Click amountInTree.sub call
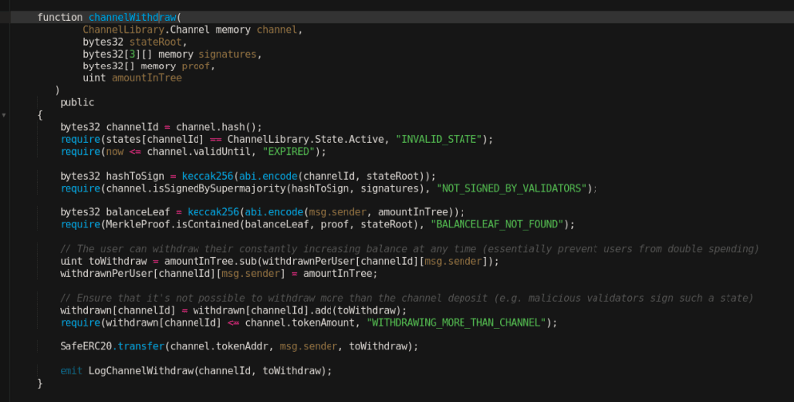 tap(210, 261)
